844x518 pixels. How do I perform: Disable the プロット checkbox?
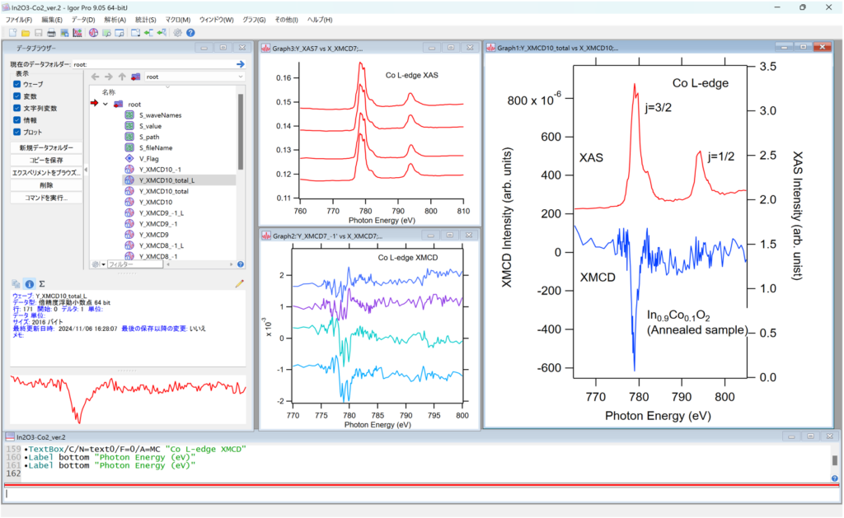coord(17,132)
